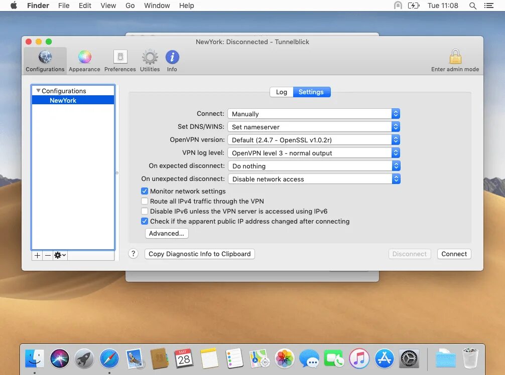Open the Trash in the Dock
Screen dimensions: 505x375
click(470, 358)
